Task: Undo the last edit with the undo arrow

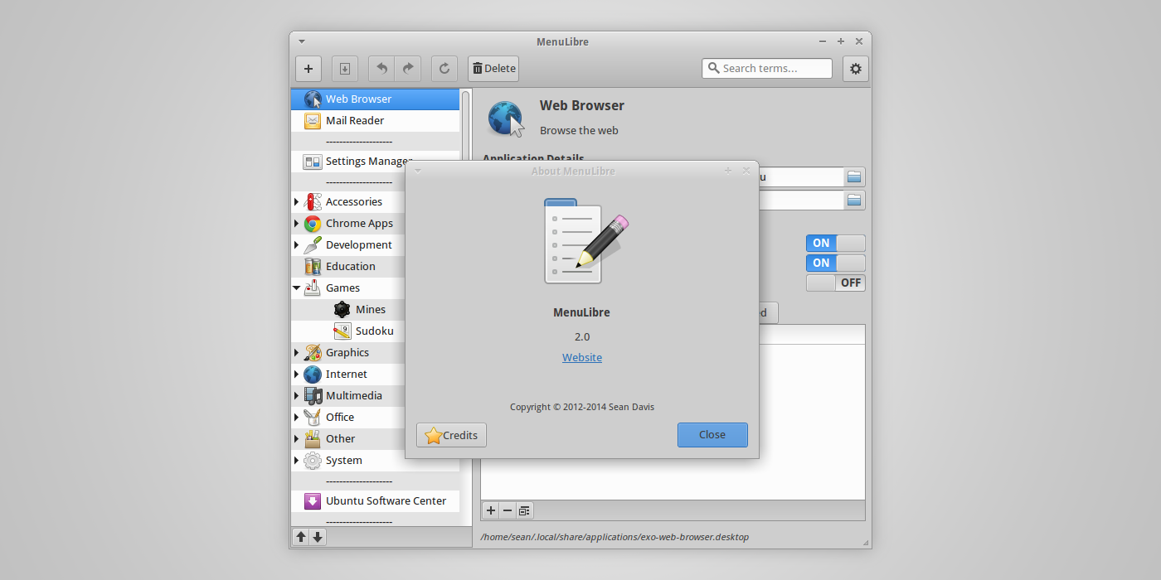Action: point(381,69)
